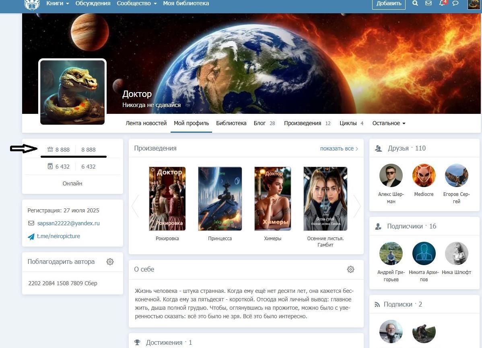Click the site logo in the header
This screenshot has height=348, width=482.
[x=32, y=4]
